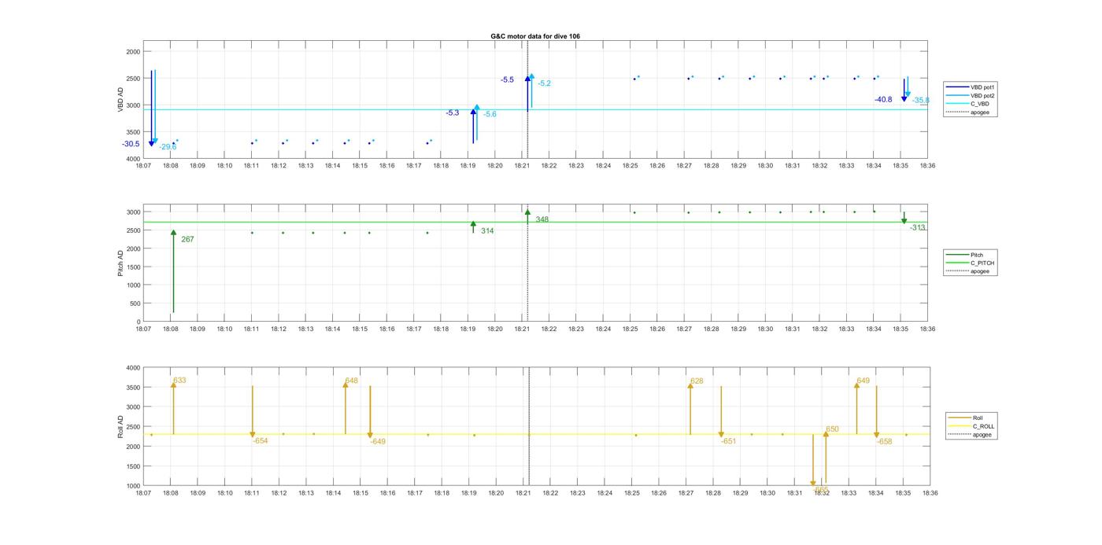The height and width of the screenshot is (545, 1102).
Task: Click the "18:07" tick under the Pitch plot
Action: tap(143, 329)
